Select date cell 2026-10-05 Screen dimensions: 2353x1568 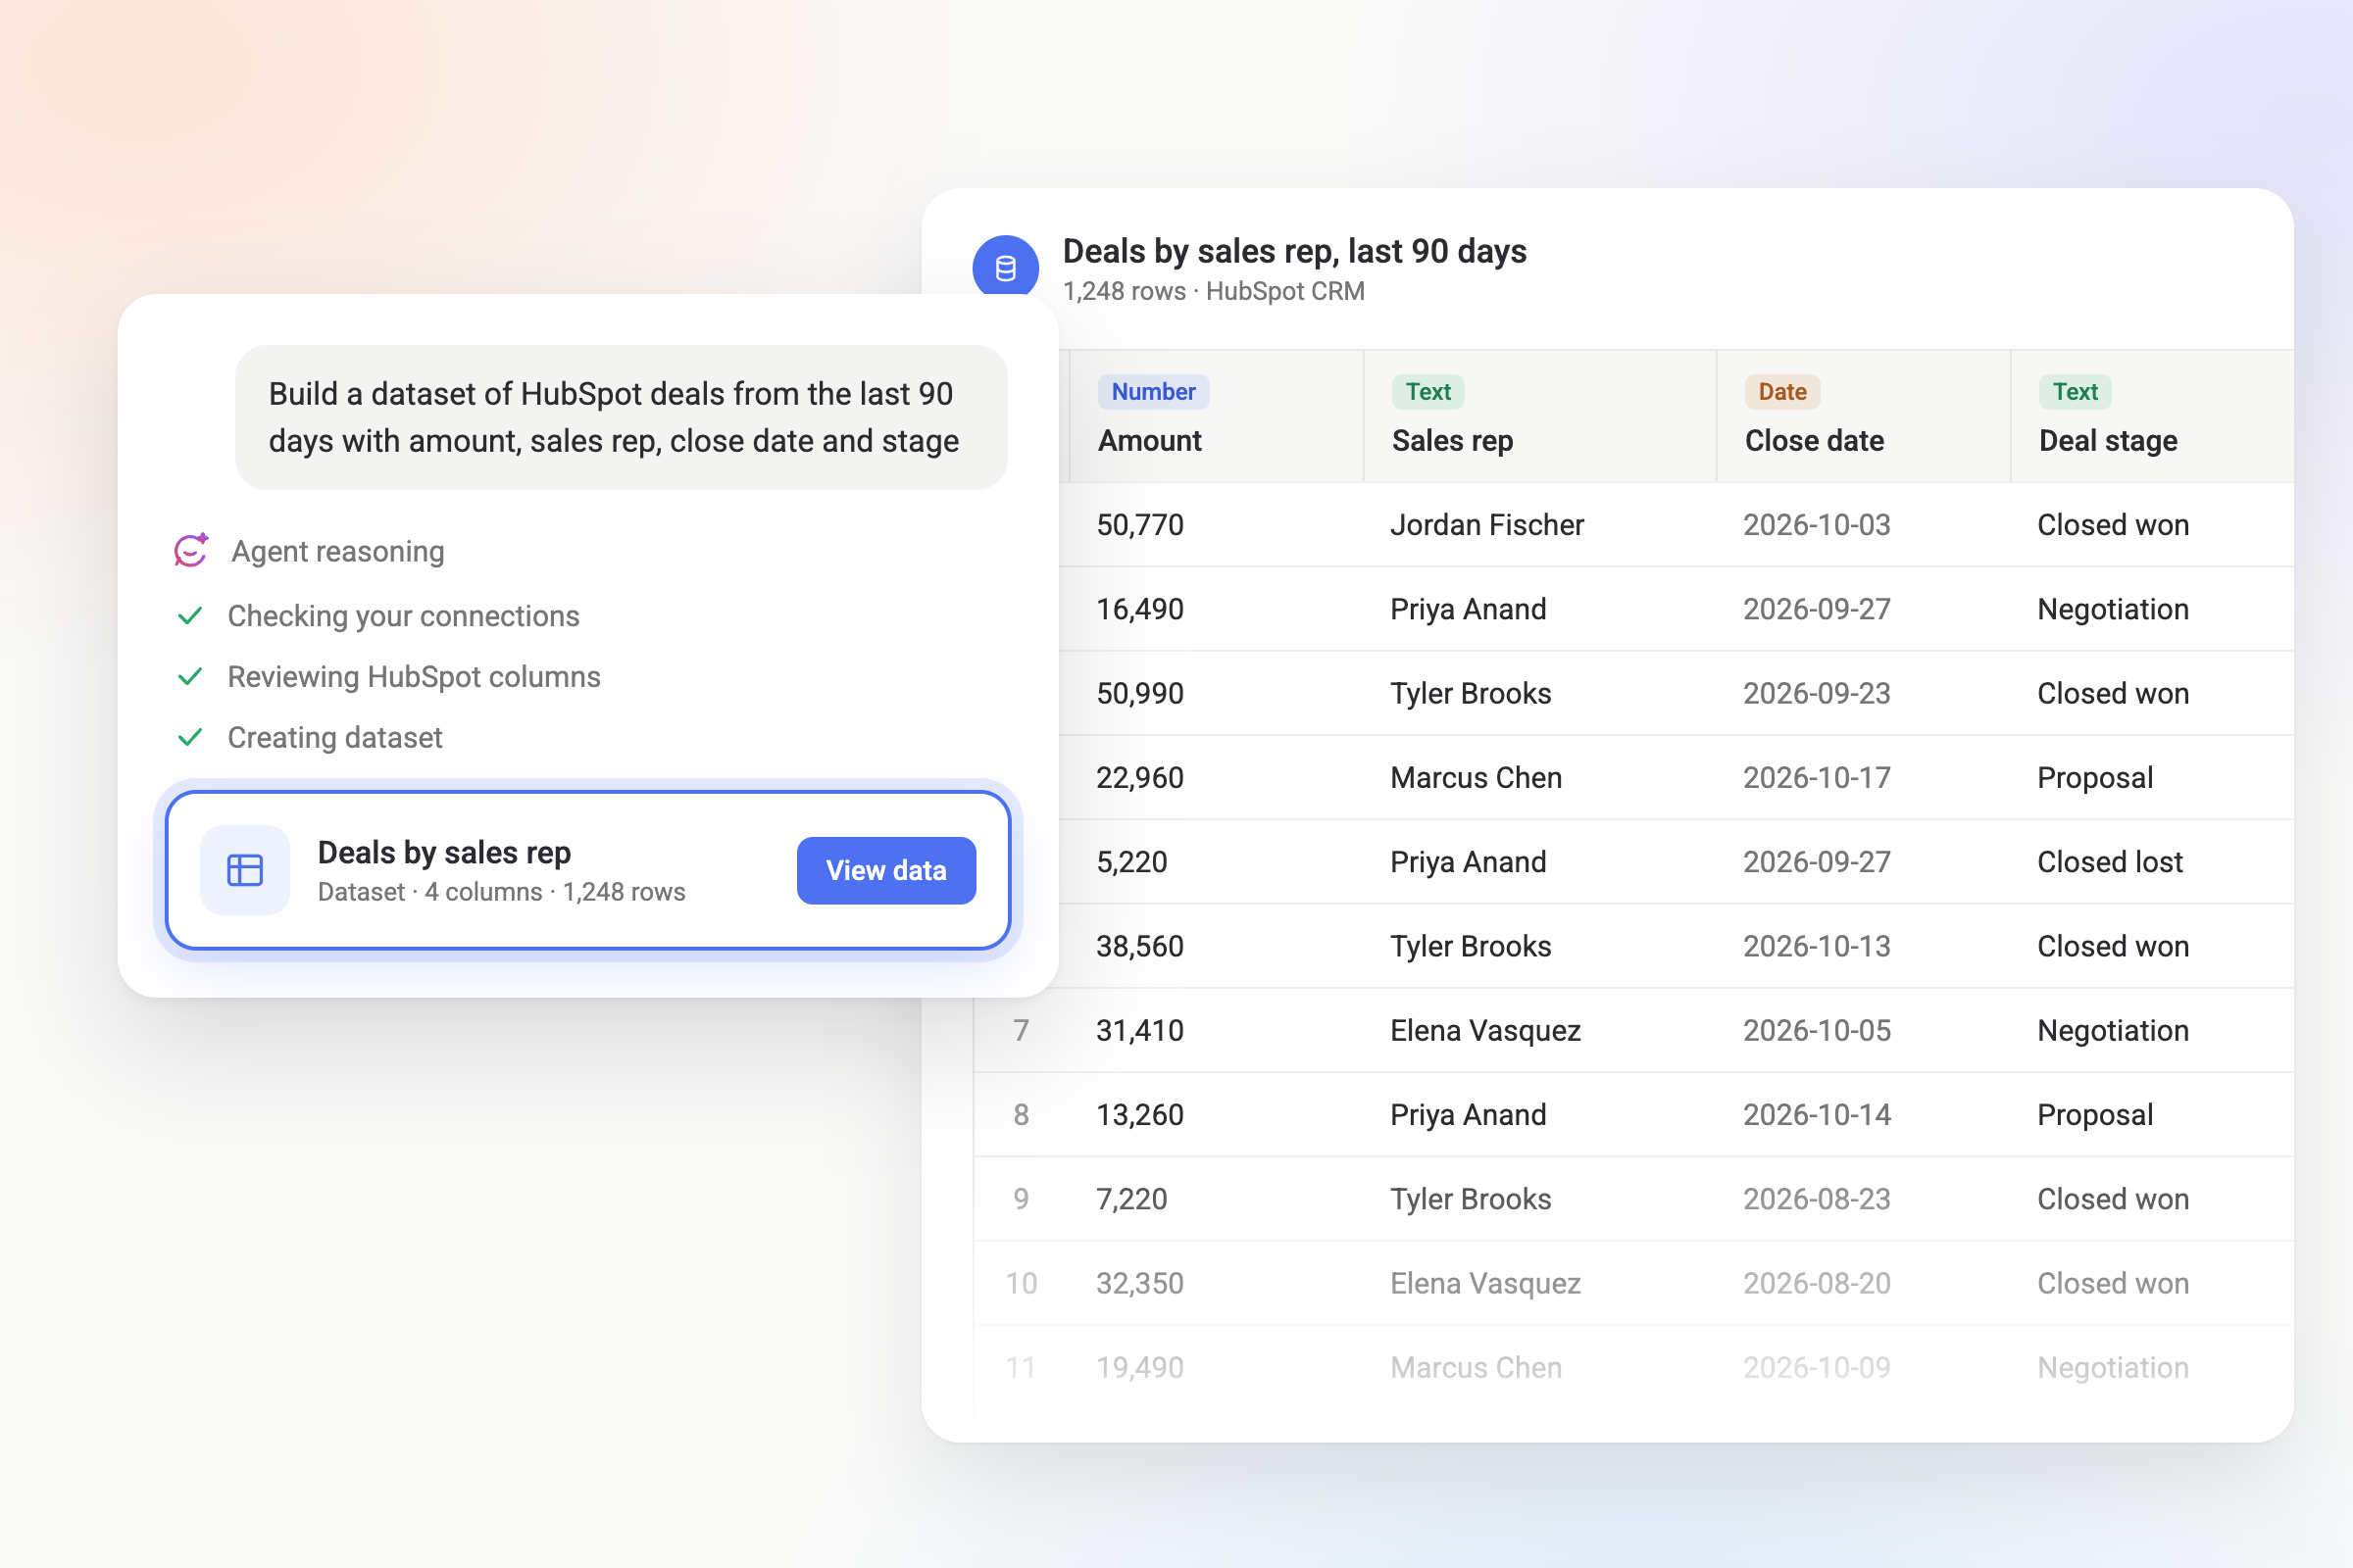pos(1817,1030)
